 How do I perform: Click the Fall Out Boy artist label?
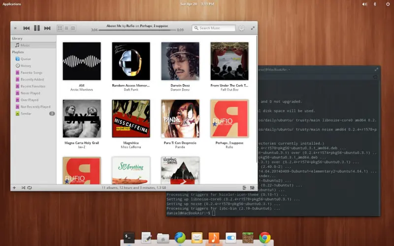pos(230,90)
